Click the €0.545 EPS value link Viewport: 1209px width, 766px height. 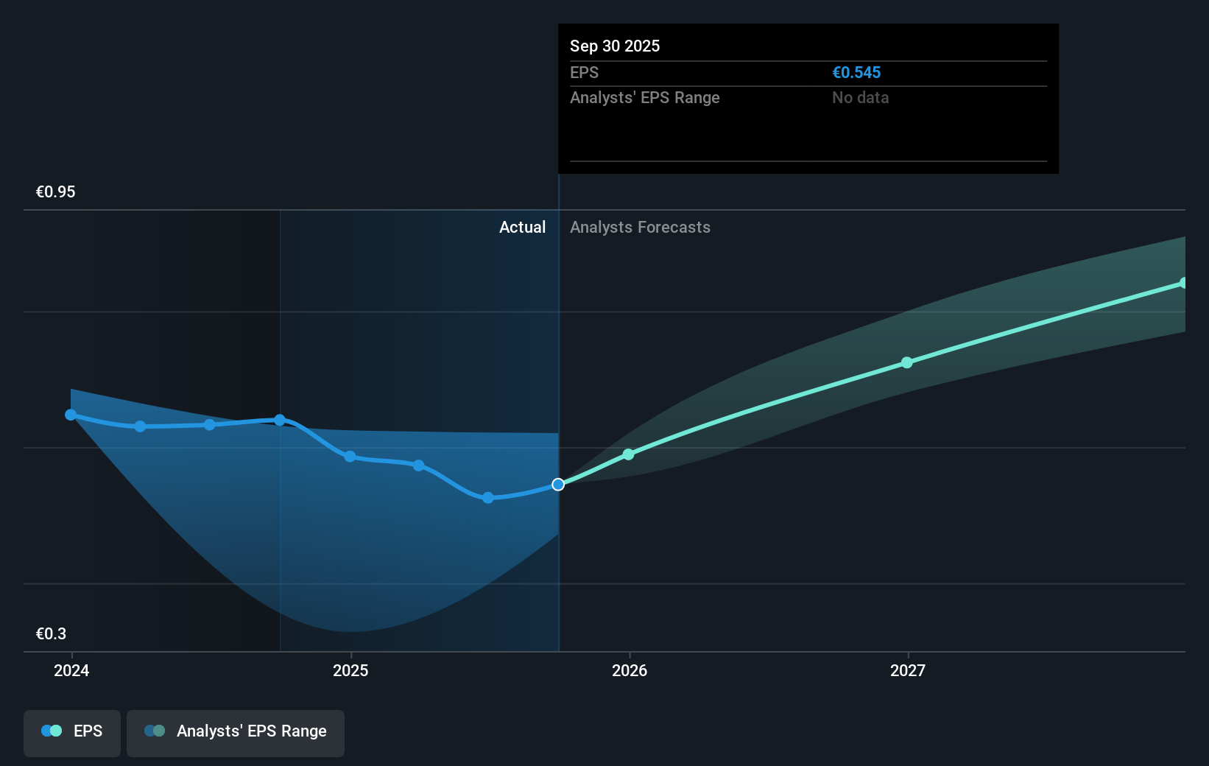click(856, 72)
